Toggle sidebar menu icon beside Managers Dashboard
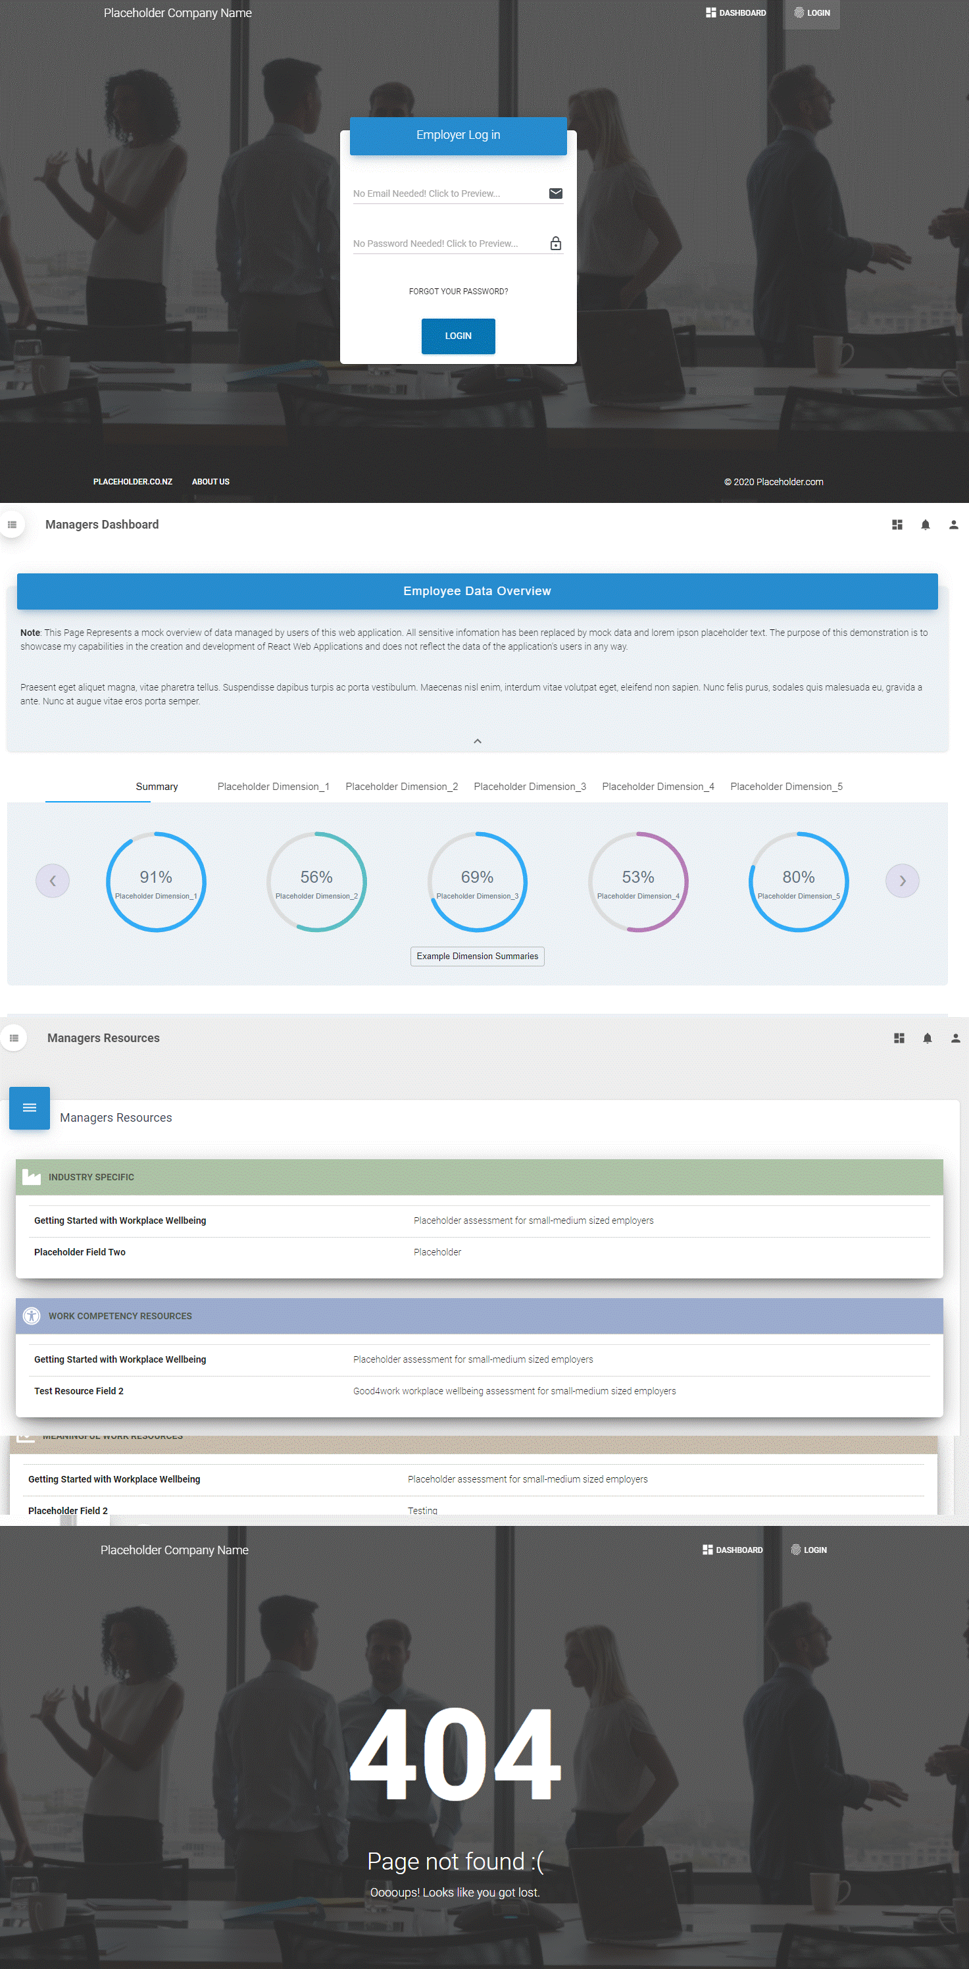Viewport: 969px width, 1969px height. (x=12, y=525)
